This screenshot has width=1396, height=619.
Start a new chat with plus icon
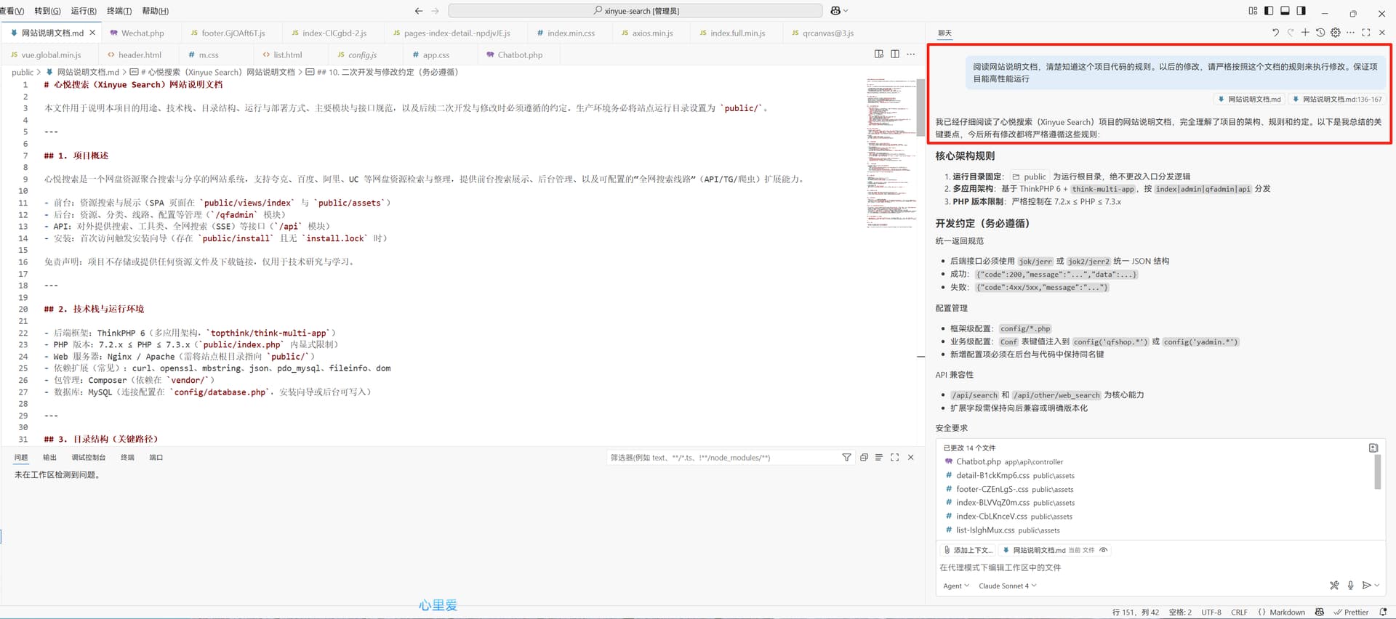tap(1305, 33)
